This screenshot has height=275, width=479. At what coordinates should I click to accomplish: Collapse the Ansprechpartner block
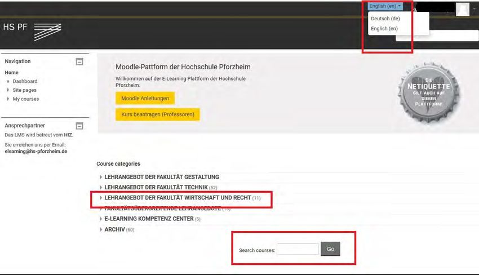[79, 126]
